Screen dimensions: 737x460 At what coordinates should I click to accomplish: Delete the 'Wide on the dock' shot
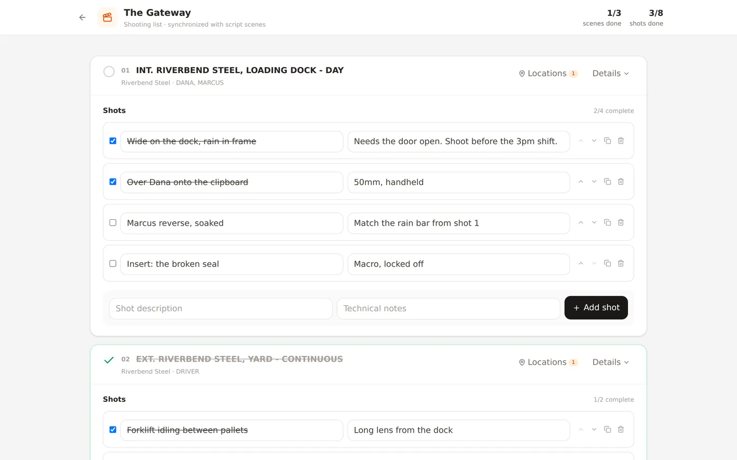[621, 141]
